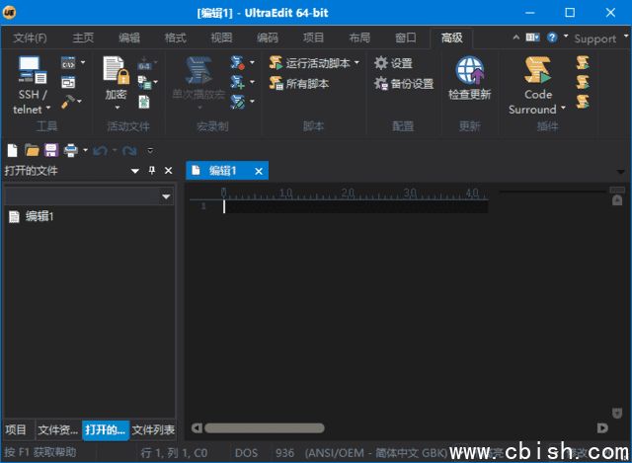
Task: Click the 所有脚本 (All scripts) button
Action: coord(299,84)
